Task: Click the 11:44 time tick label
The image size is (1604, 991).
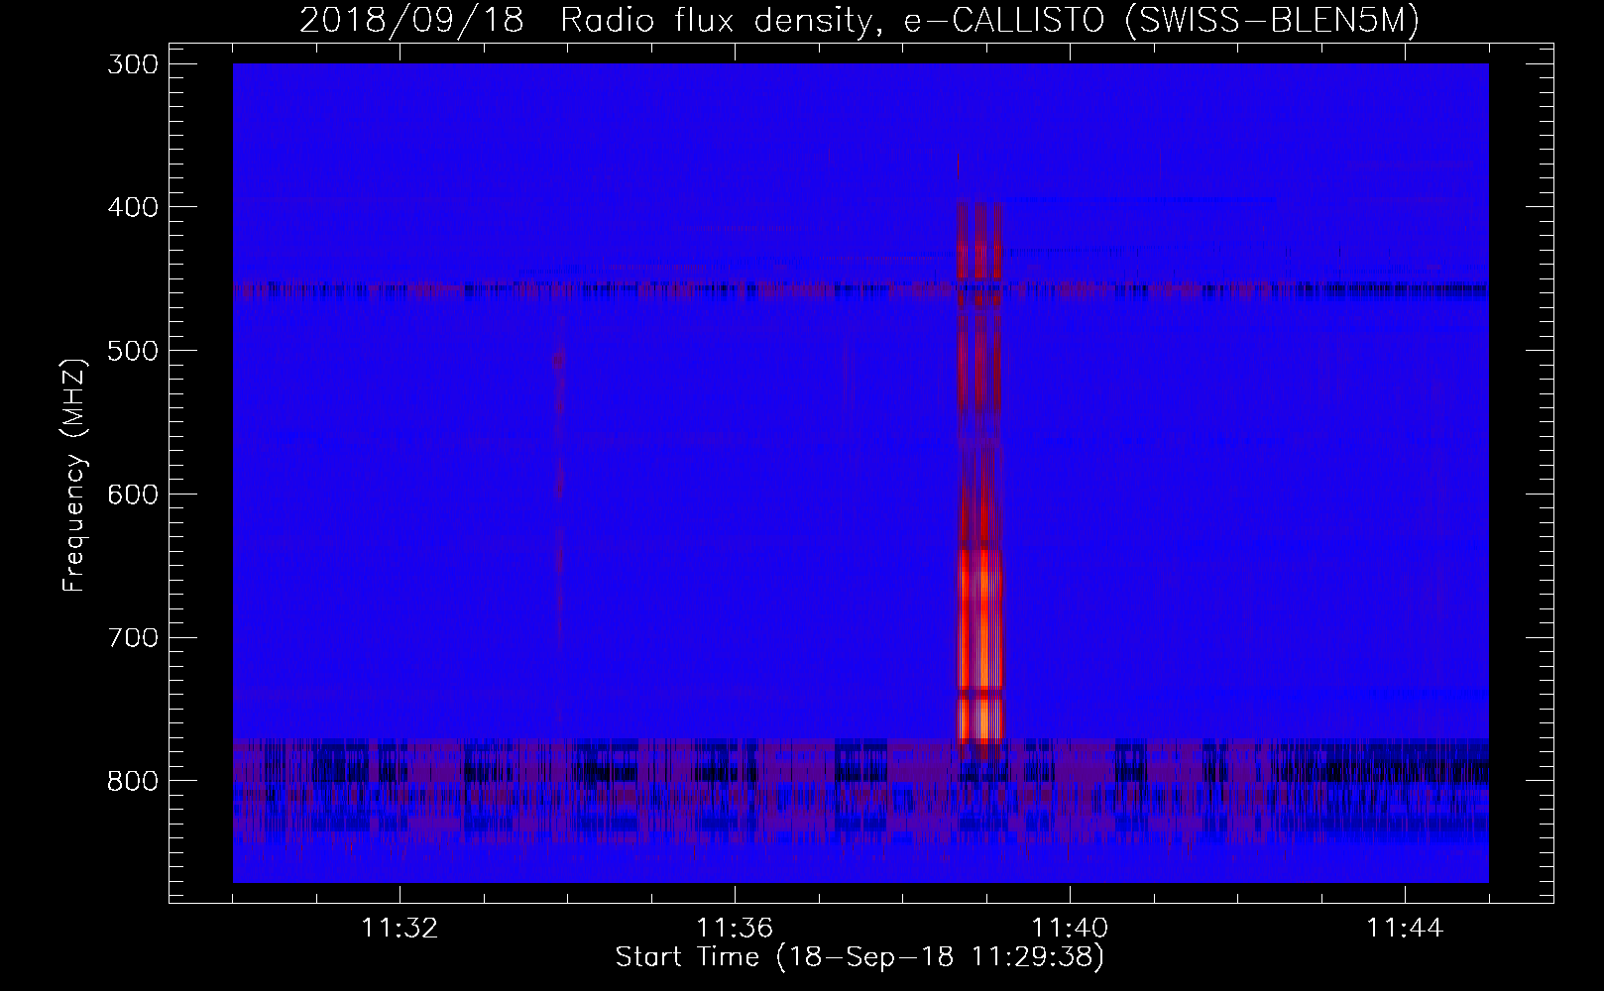Action: point(1405,929)
